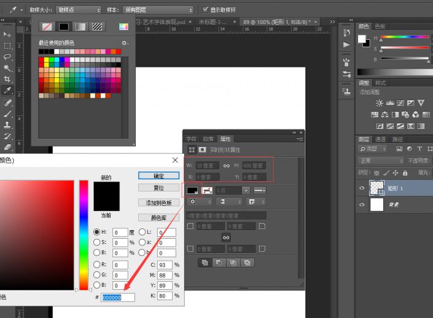Click the Vibrance adjustment triangle icon
The height and width of the screenshot is (318, 433).
421,103
